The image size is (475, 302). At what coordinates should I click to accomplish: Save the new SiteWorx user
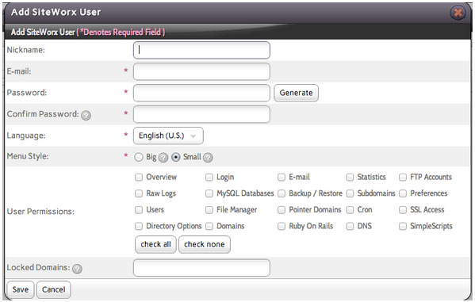(21, 289)
